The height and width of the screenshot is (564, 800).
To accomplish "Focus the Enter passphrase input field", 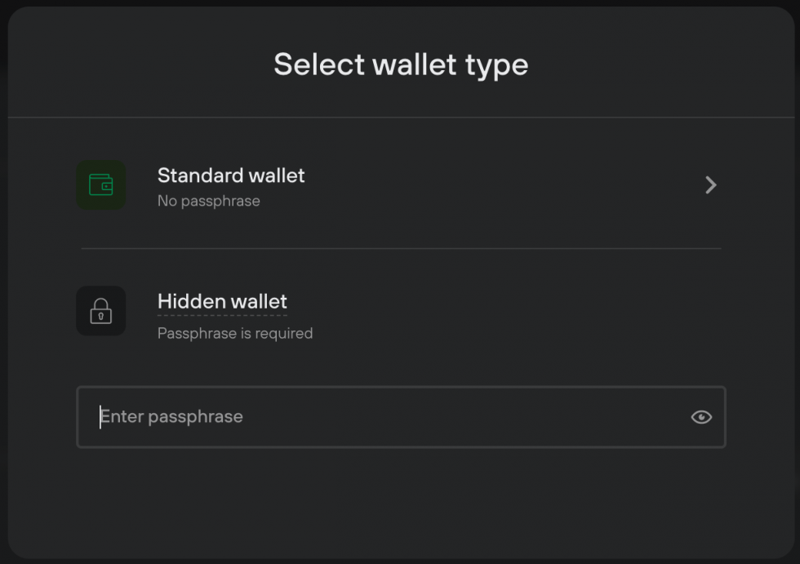I will [x=401, y=417].
